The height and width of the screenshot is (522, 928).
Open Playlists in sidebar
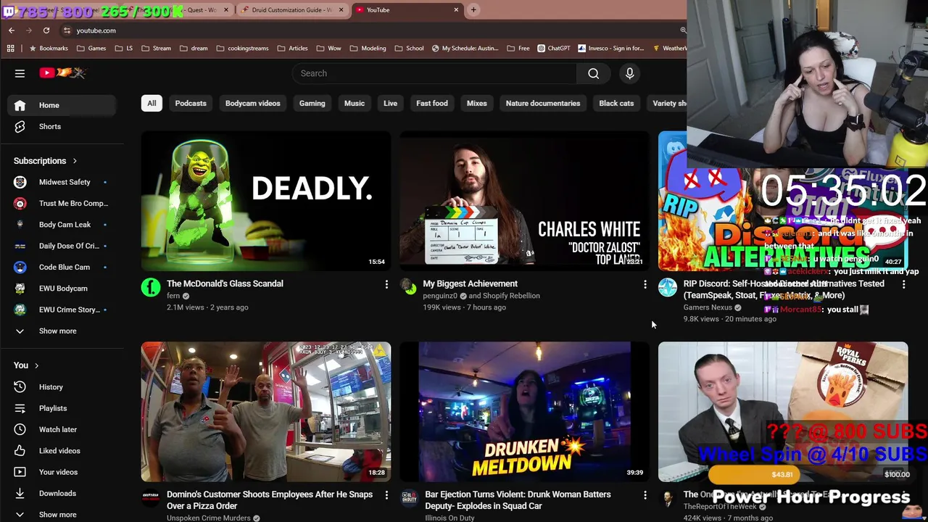[x=62, y=408]
